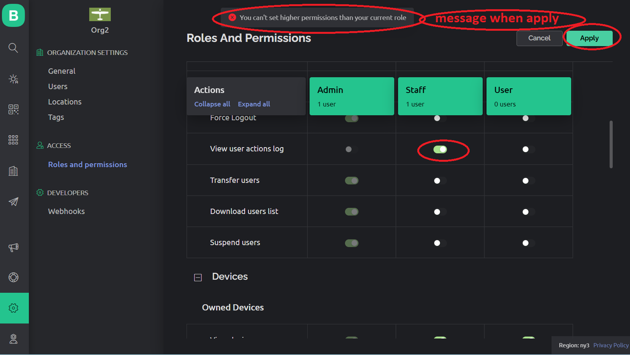Click the nine-dot grid sidebar icon
The height and width of the screenshot is (355, 630).
tap(13, 140)
